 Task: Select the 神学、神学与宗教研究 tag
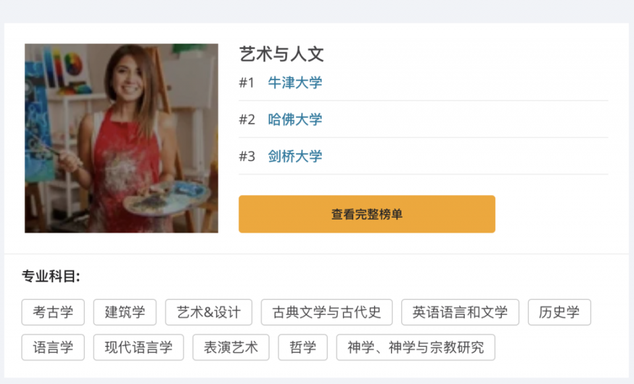415,347
